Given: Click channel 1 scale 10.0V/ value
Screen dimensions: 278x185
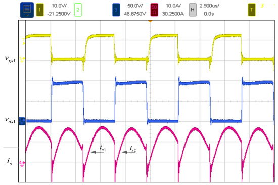Looking at the screenshot, I should click(59, 6).
